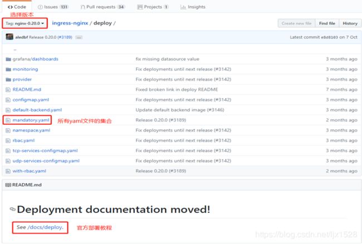Open the Insights tab
The height and width of the screenshot is (244, 362).
click(193, 7)
